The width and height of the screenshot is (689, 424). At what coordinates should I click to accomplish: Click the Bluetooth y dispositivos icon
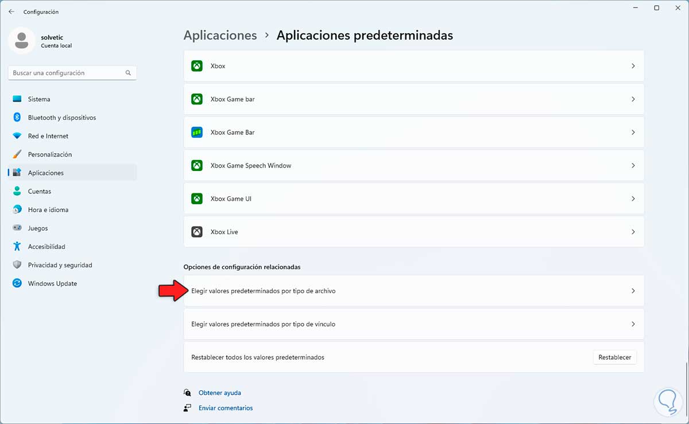(17, 118)
